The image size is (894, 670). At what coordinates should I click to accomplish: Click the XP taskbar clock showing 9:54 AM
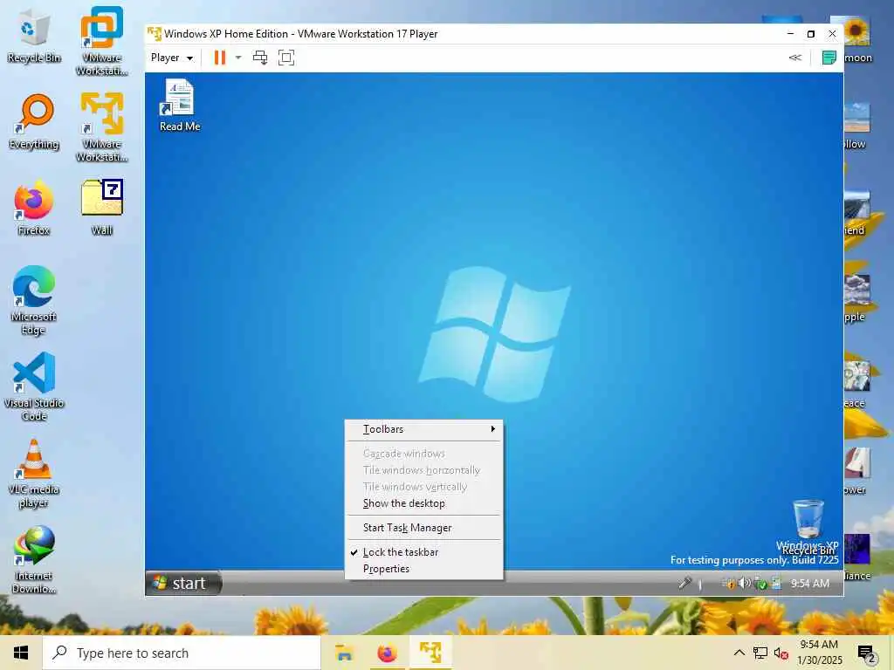point(809,584)
